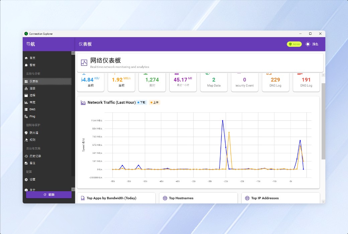Click the Network Traffic (Last Hour) title
Image resolution: width=348 pixels, height=234 pixels.
tap(112, 103)
